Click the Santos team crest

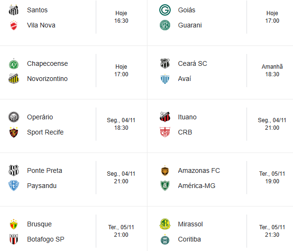[x=14, y=10]
